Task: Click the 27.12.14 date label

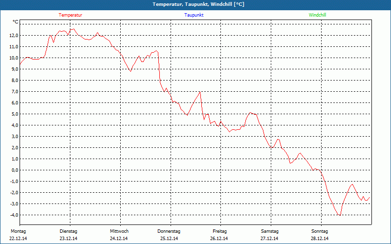Action: click(269, 239)
